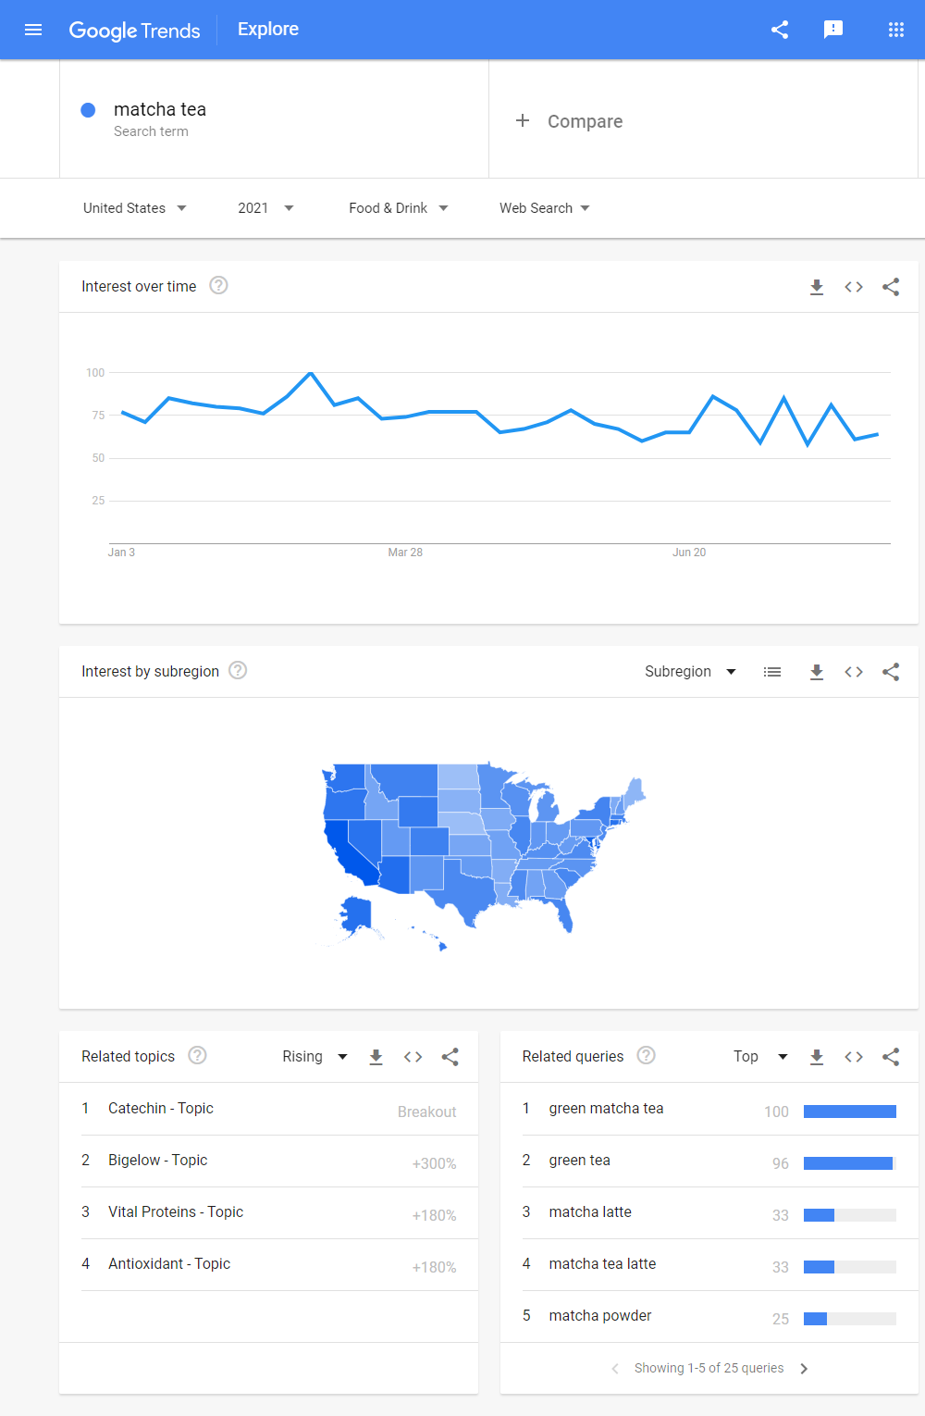Download Interest over time data as CSV
This screenshot has width=925, height=1416.
coord(817,287)
